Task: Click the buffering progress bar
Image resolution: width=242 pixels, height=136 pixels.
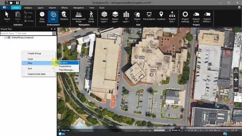Action: (159, 130)
